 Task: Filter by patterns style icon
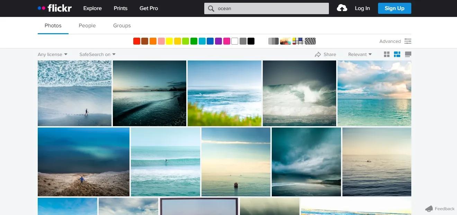(x=310, y=41)
